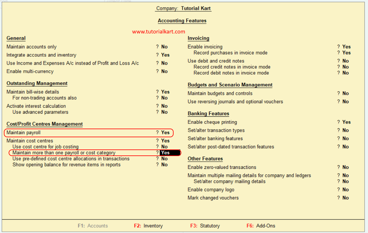Click the 'Accounting Features' title

click(182, 21)
